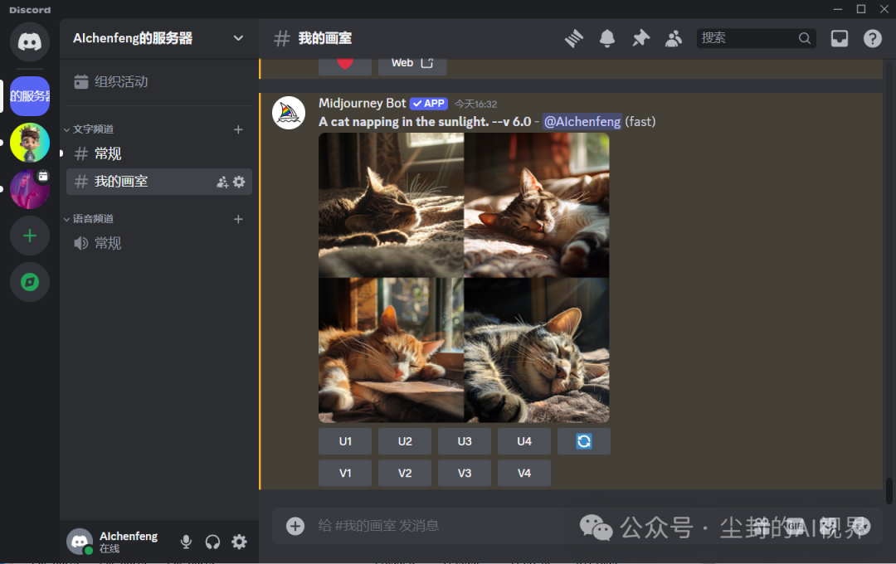Open the GIF picker in the message box
Image resolution: width=896 pixels, height=564 pixels.
796,527
